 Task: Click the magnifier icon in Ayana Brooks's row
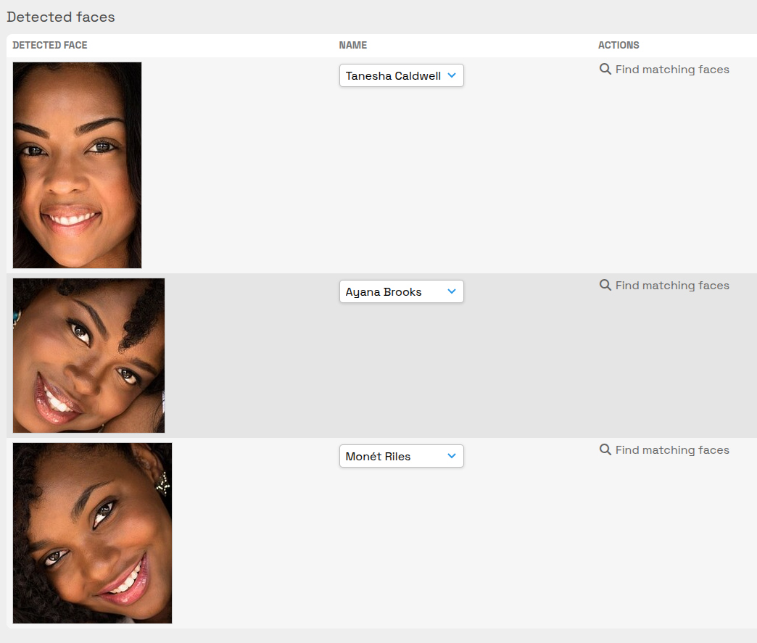(605, 285)
